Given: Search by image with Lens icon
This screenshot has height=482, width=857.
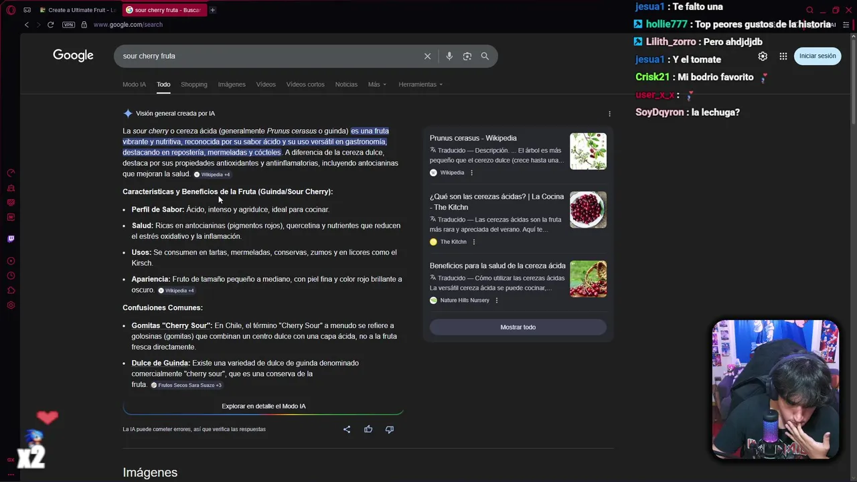Looking at the screenshot, I should pos(467,56).
